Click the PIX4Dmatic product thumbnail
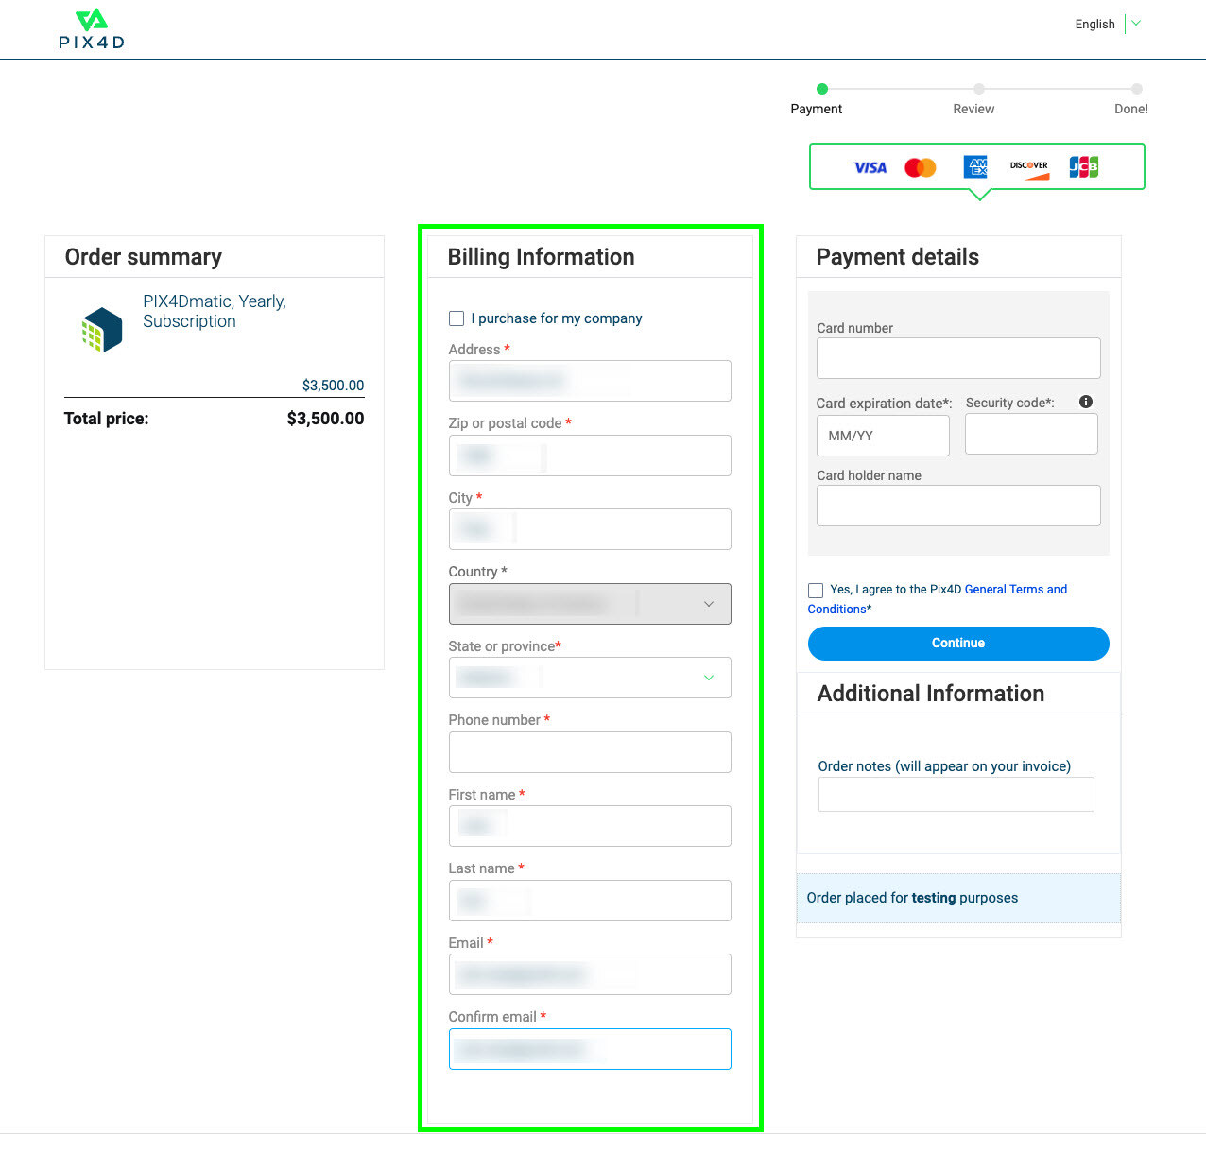Image resolution: width=1206 pixels, height=1152 pixels. [x=102, y=330]
